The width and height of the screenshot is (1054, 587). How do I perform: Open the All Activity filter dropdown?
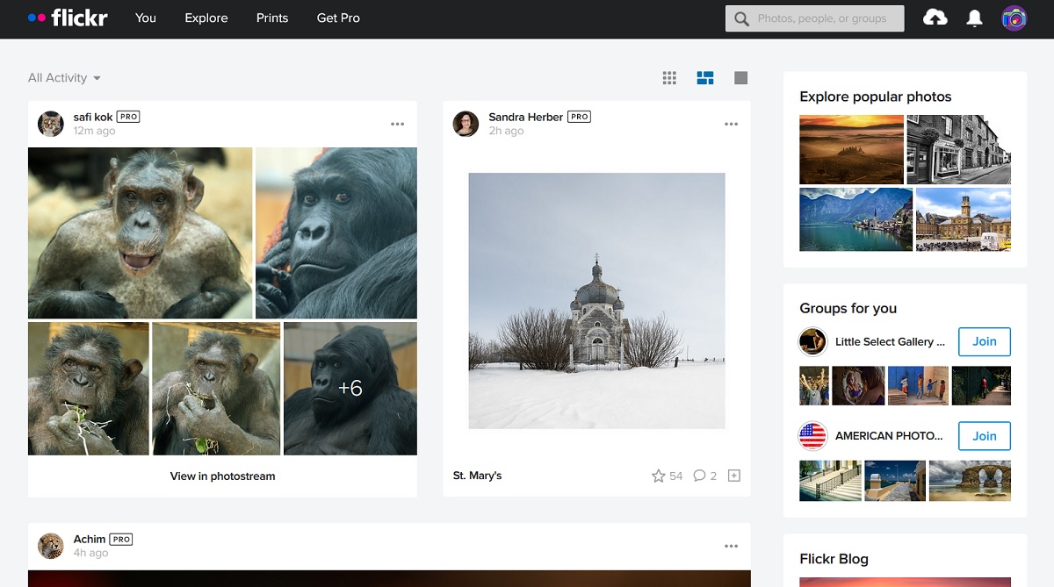coord(62,77)
